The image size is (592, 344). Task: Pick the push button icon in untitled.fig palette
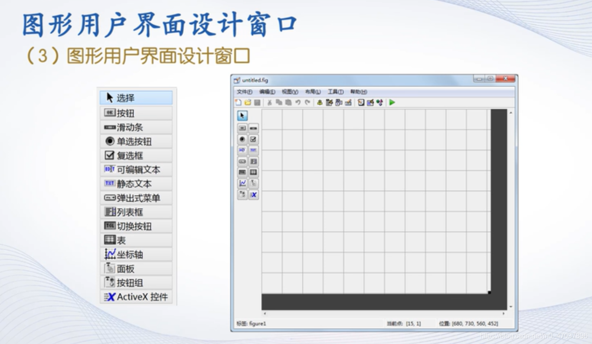click(242, 128)
